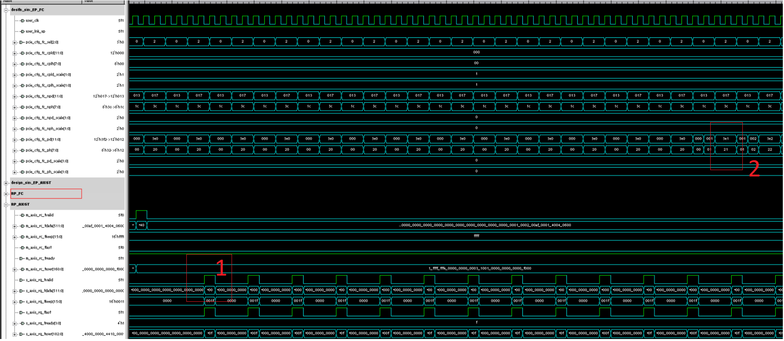Viewport: 784px width, 341px height.
Task: Click the s_axis_rq_tlast signal port icon
Action: [x=22, y=312]
